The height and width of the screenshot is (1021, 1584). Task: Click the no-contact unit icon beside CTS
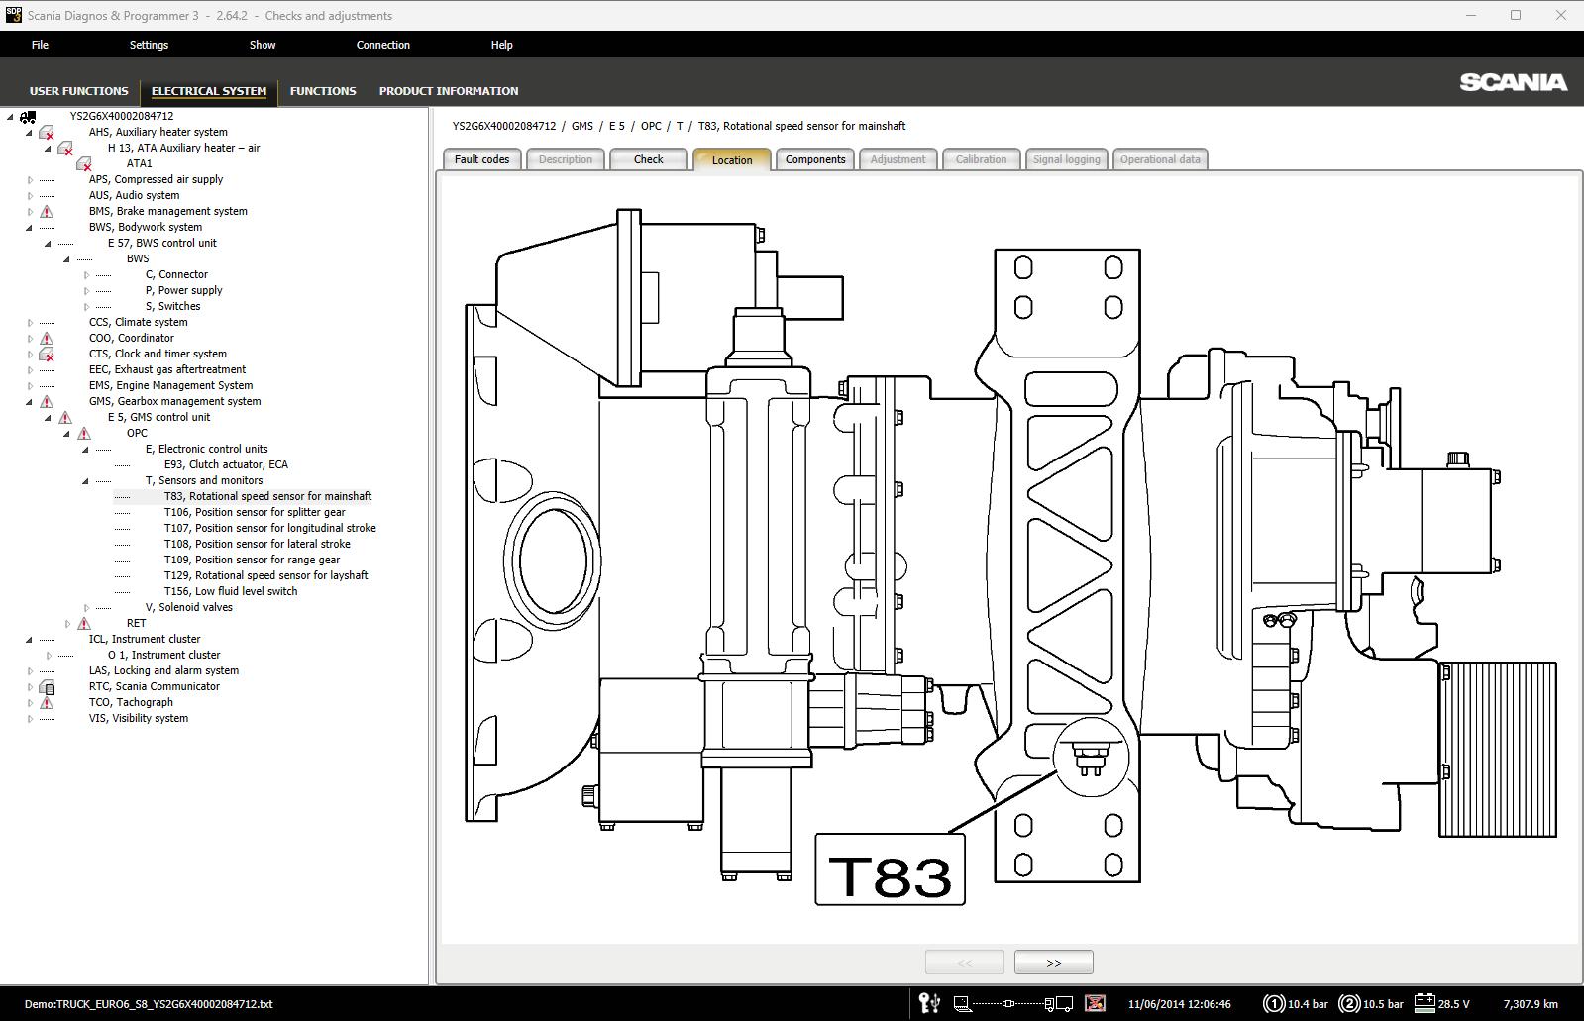click(x=47, y=355)
